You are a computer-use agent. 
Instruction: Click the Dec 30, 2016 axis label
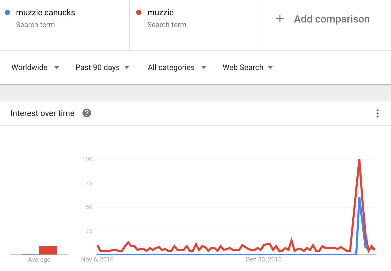pos(264,259)
